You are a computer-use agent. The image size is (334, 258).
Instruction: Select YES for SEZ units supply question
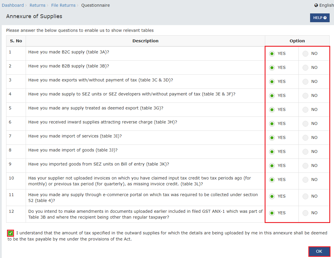pyautogui.click(x=272, y=95)
